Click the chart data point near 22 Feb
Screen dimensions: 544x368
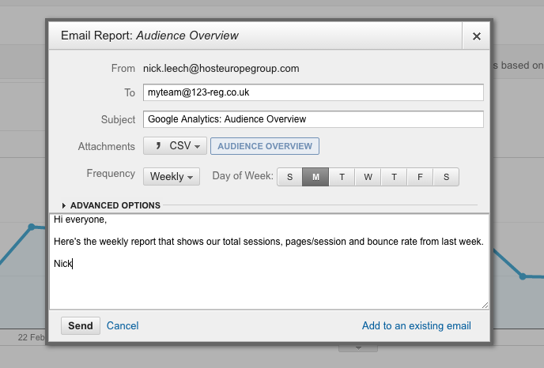[x=32, y=227]
